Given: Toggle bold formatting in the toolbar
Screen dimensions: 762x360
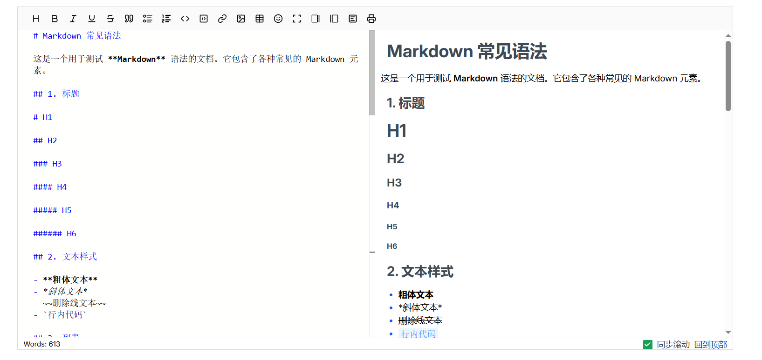Looking at the screenshot, I should pyautogui.click(x=55, y=19).
